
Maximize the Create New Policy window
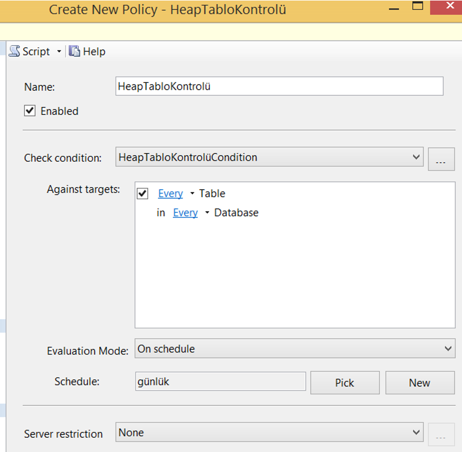pyautogui.click(x=418, y=6)
